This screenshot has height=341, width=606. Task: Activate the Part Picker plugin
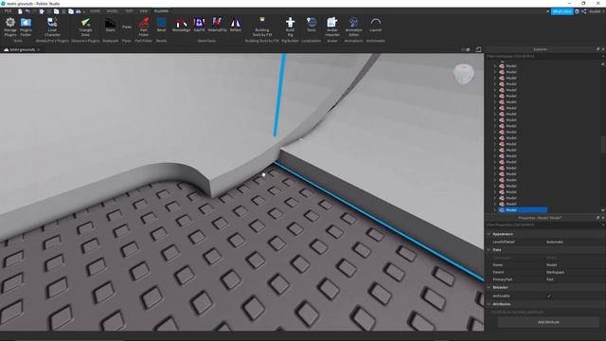pos(144,27)
